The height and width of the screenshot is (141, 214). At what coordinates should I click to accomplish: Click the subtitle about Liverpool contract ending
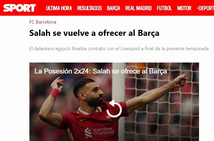click(x=119, y=49)
